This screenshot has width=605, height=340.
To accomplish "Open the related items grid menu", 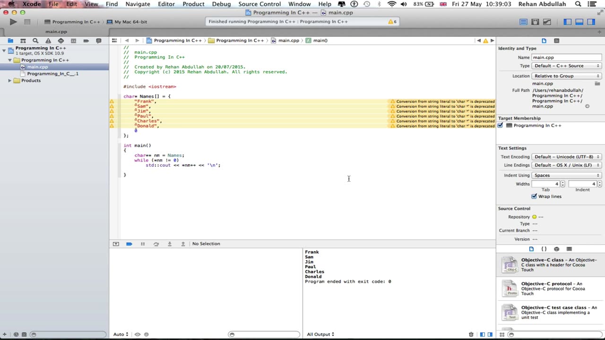I will (x=114, y=41).
